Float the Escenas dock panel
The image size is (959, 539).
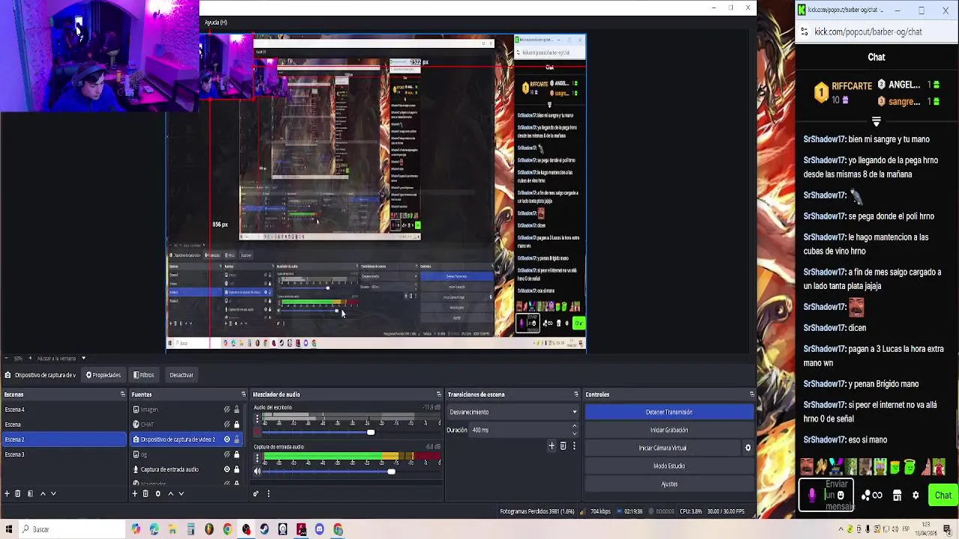[x=123, y=395]
